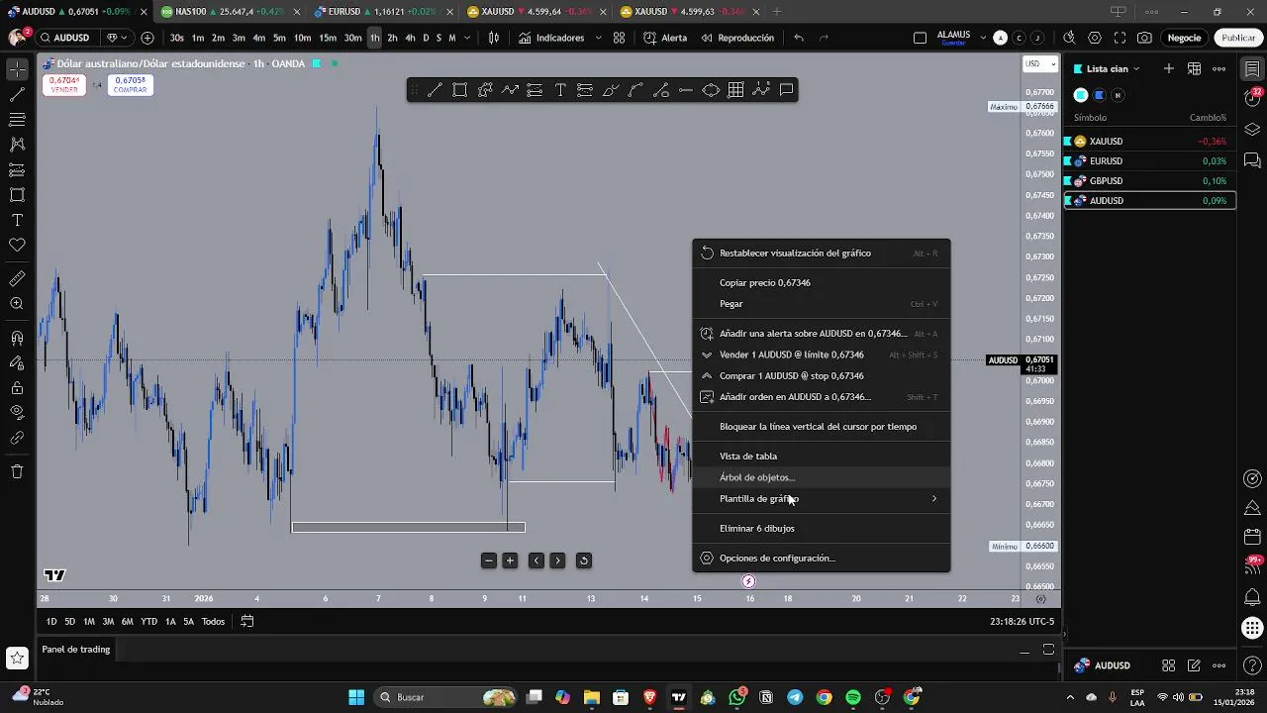Image resolution: width=1267 pixels, height=713 pixels.
Task: Pick the callout comment tool in floating toolbar
Action: click(x=786, y=90)
